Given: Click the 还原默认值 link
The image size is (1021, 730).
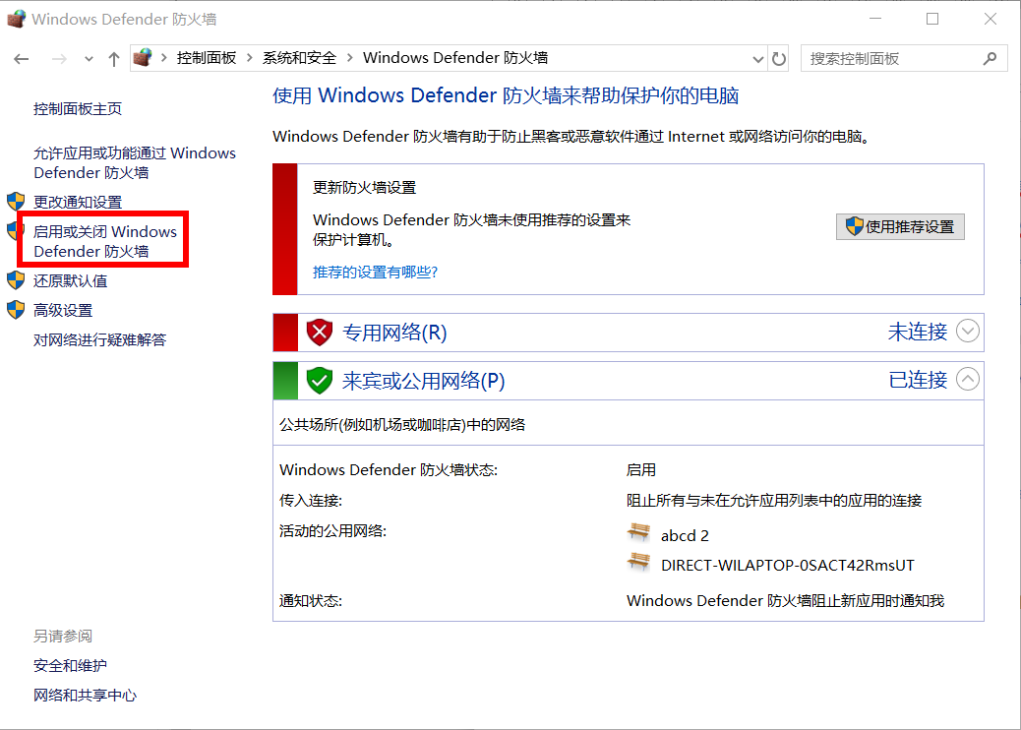Looking at the screenshot, I should 70,280.
